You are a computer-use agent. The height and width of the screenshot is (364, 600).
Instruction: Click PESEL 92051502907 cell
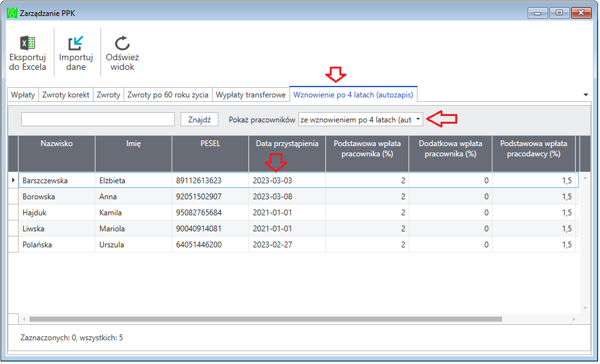click(211, 196)
